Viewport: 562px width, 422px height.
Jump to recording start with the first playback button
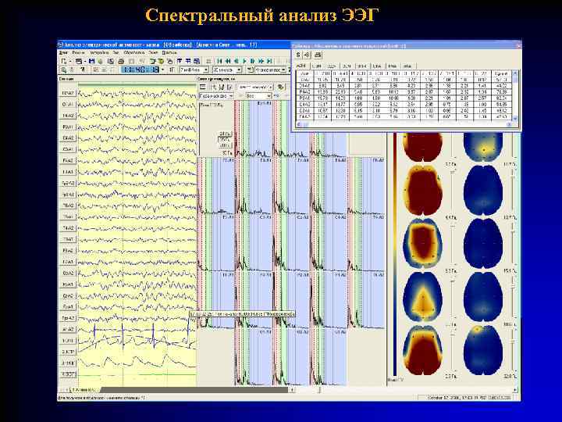219,62
